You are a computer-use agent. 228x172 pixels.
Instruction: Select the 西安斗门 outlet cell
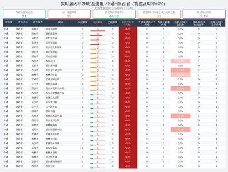tap(50, 61)
